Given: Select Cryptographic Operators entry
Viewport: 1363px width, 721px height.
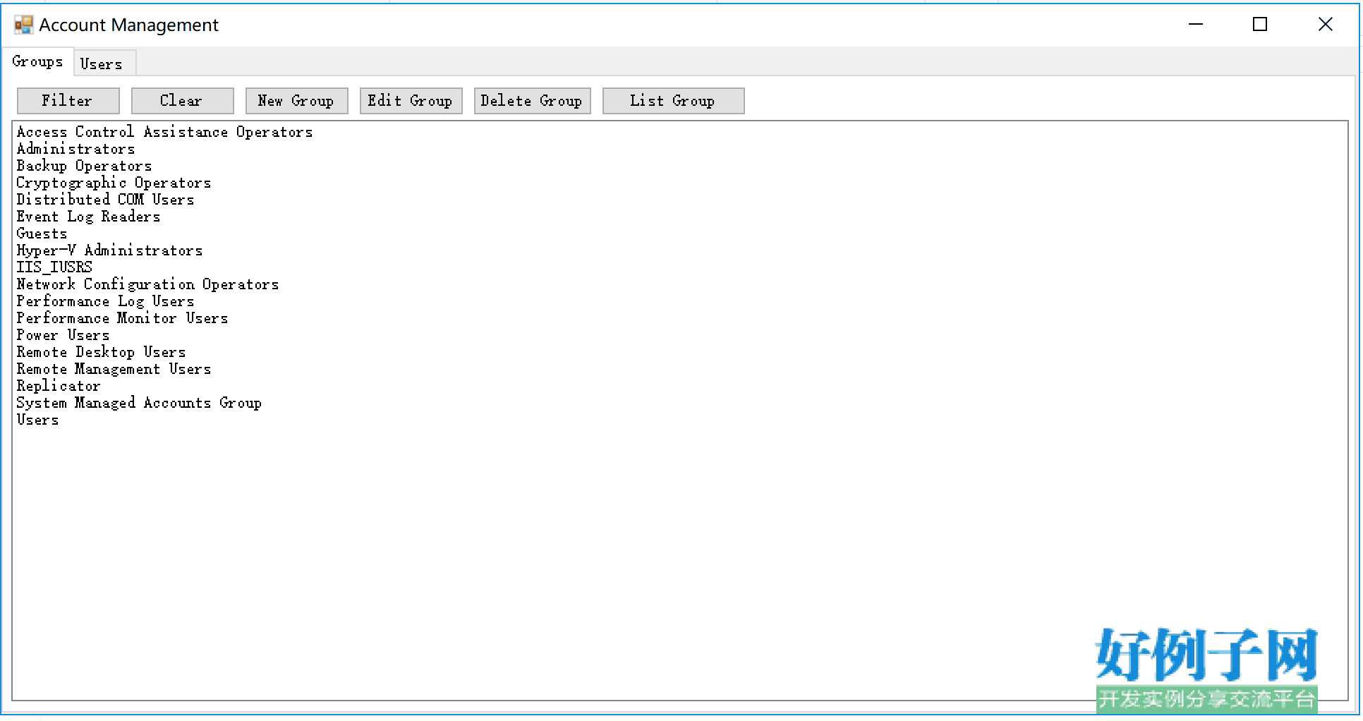Looking at the screenshot, I should [114, 183].
